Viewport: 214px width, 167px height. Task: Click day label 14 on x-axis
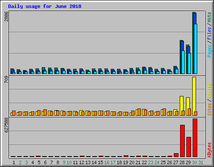(94, 162)
